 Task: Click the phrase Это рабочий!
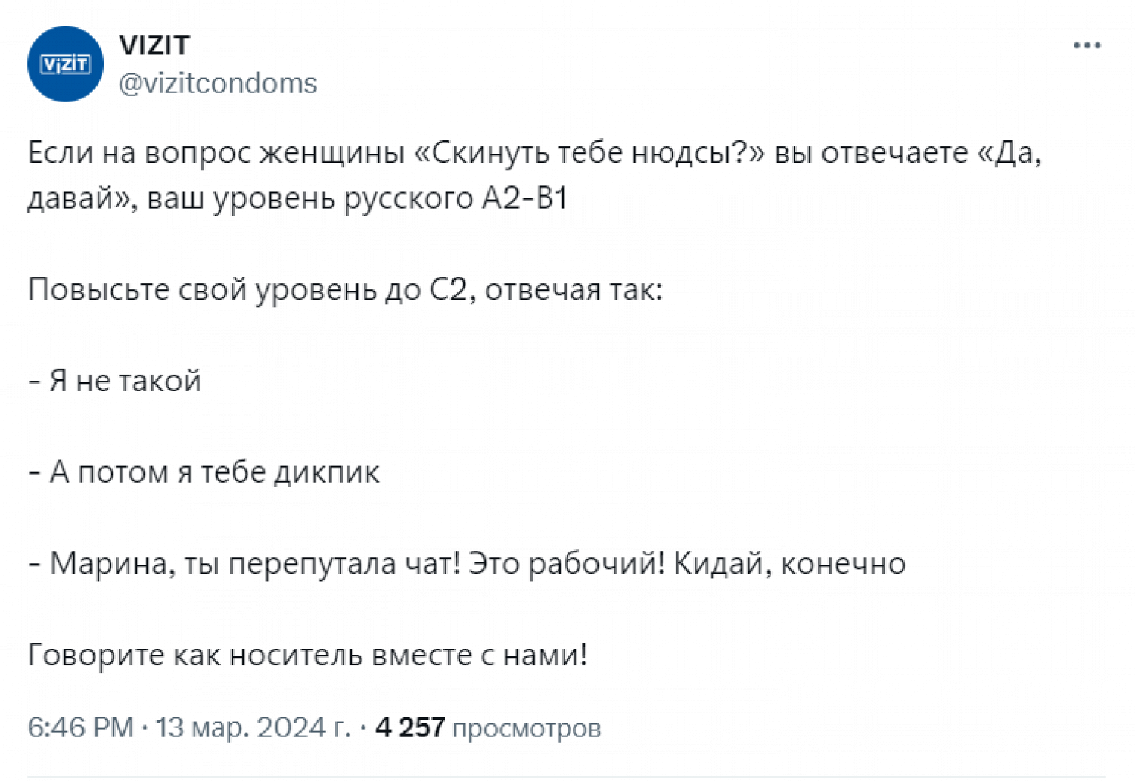point(567,564)
